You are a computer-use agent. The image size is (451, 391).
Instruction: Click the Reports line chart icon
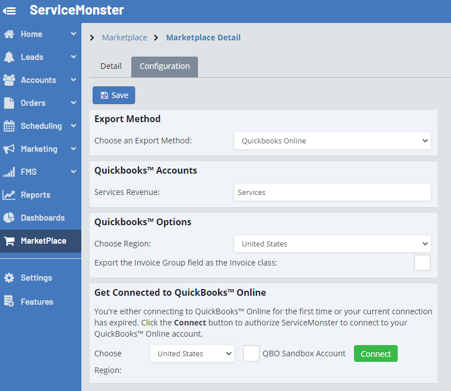pyautogui.click(x=9, y=195)
